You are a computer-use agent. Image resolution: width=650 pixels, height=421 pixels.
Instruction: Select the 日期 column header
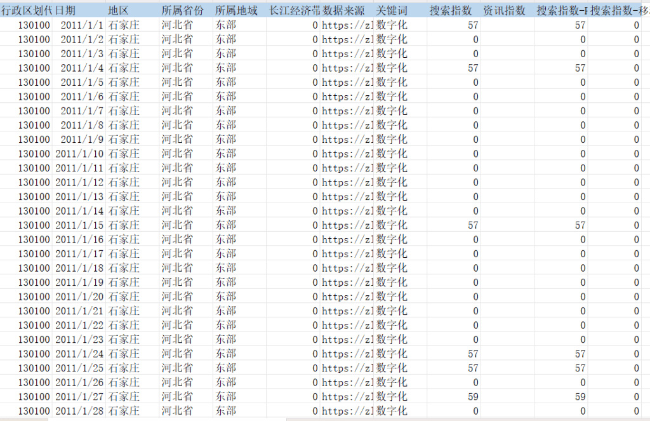79,10
